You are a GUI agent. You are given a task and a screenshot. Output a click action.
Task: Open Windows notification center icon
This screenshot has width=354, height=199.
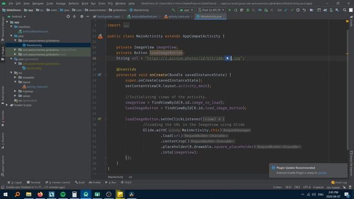(347, 194)
